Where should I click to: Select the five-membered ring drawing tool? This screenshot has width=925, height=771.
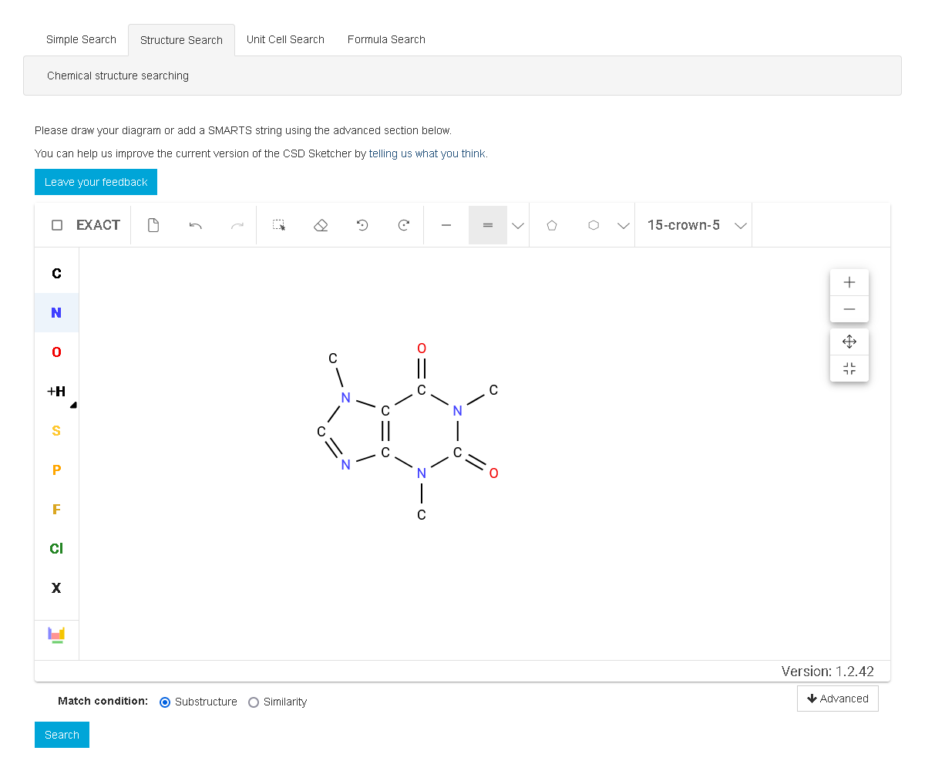tap(551, 224)
